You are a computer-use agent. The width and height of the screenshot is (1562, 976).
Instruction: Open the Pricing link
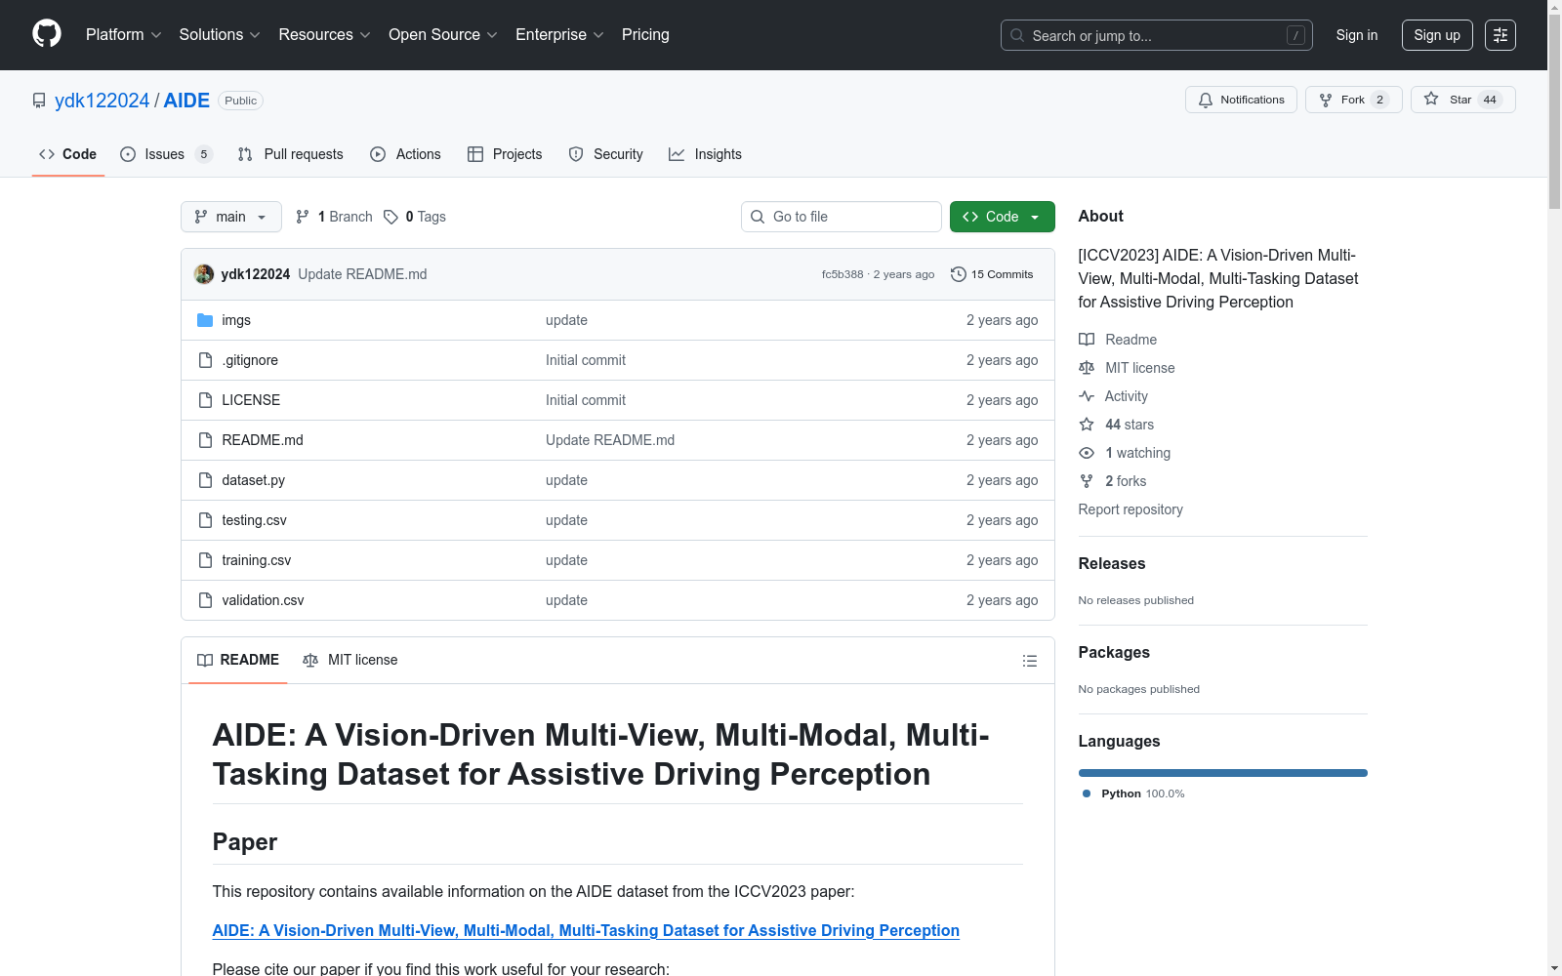tap(645, 34)
